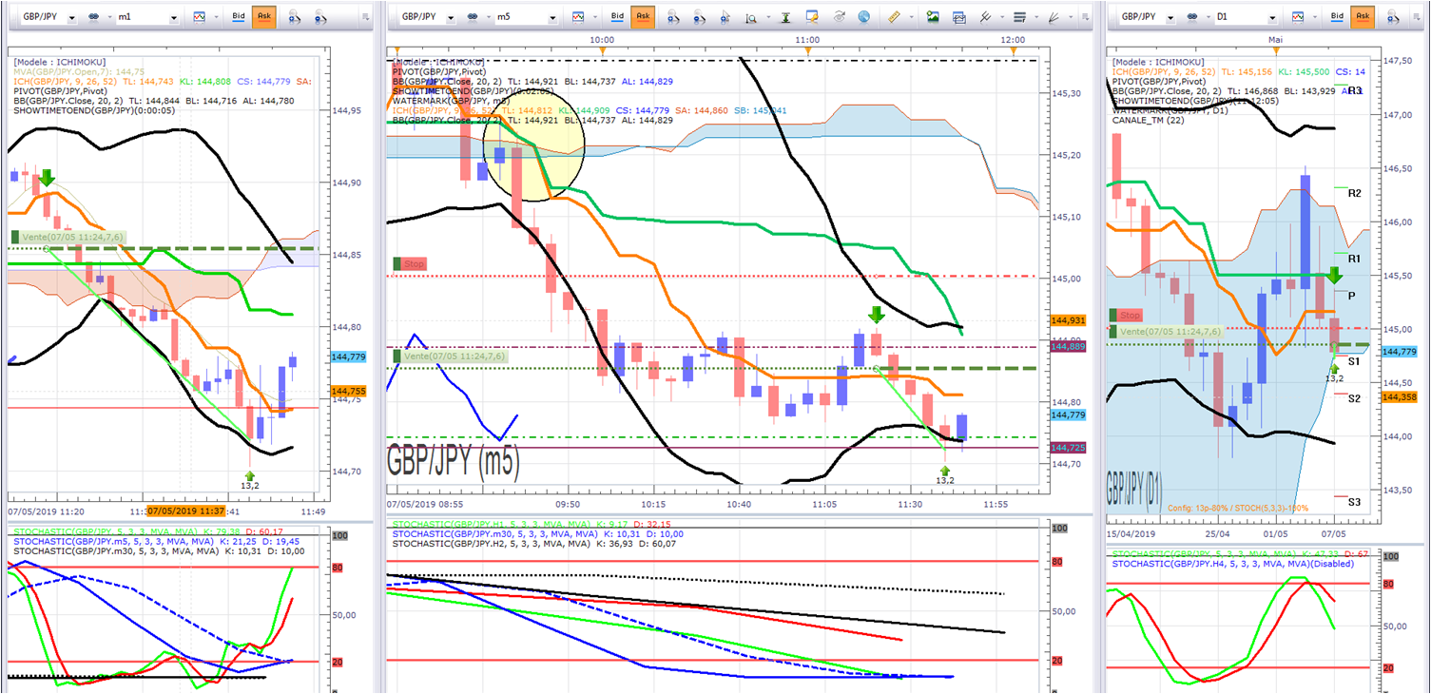The image size is (1431, 694).
Task: Open the toolbar overflow menu of the m5 chart
Action: tap(1085, 17)
